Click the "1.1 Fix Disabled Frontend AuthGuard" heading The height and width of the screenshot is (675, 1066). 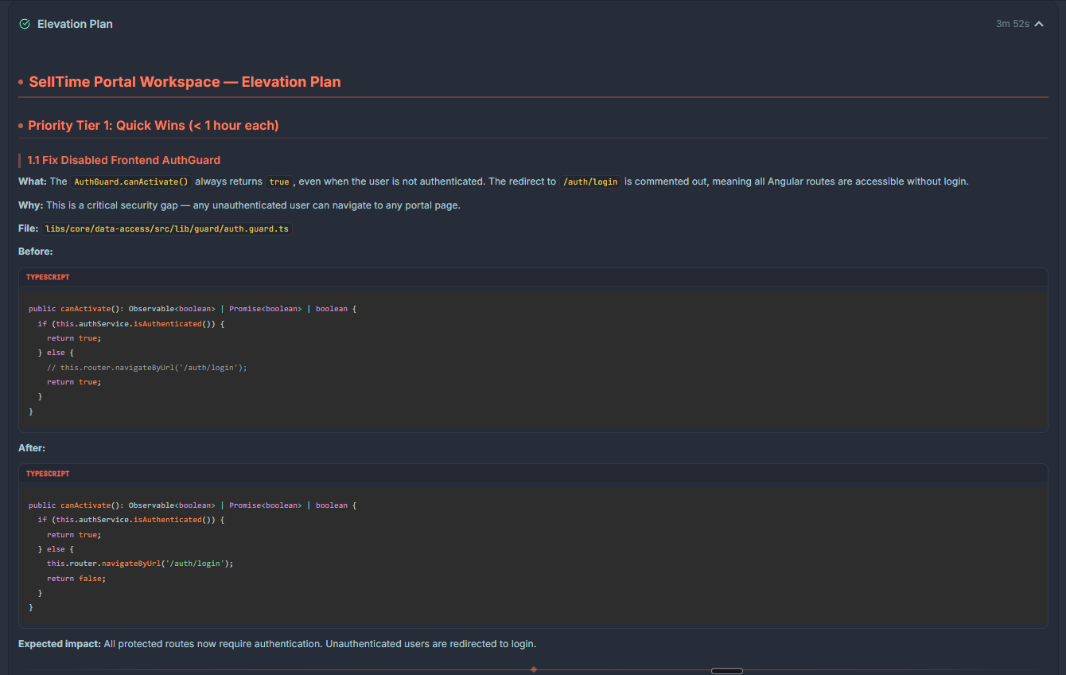pos(124,160)
